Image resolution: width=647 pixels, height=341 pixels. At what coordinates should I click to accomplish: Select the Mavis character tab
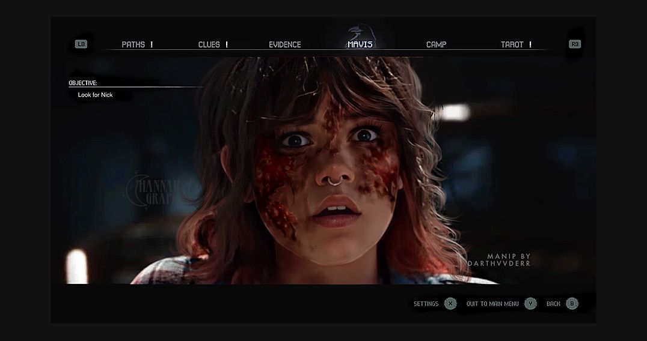point(360,44)
